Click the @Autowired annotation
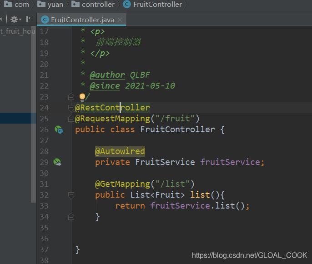The image size is (312, 264). 120,151
